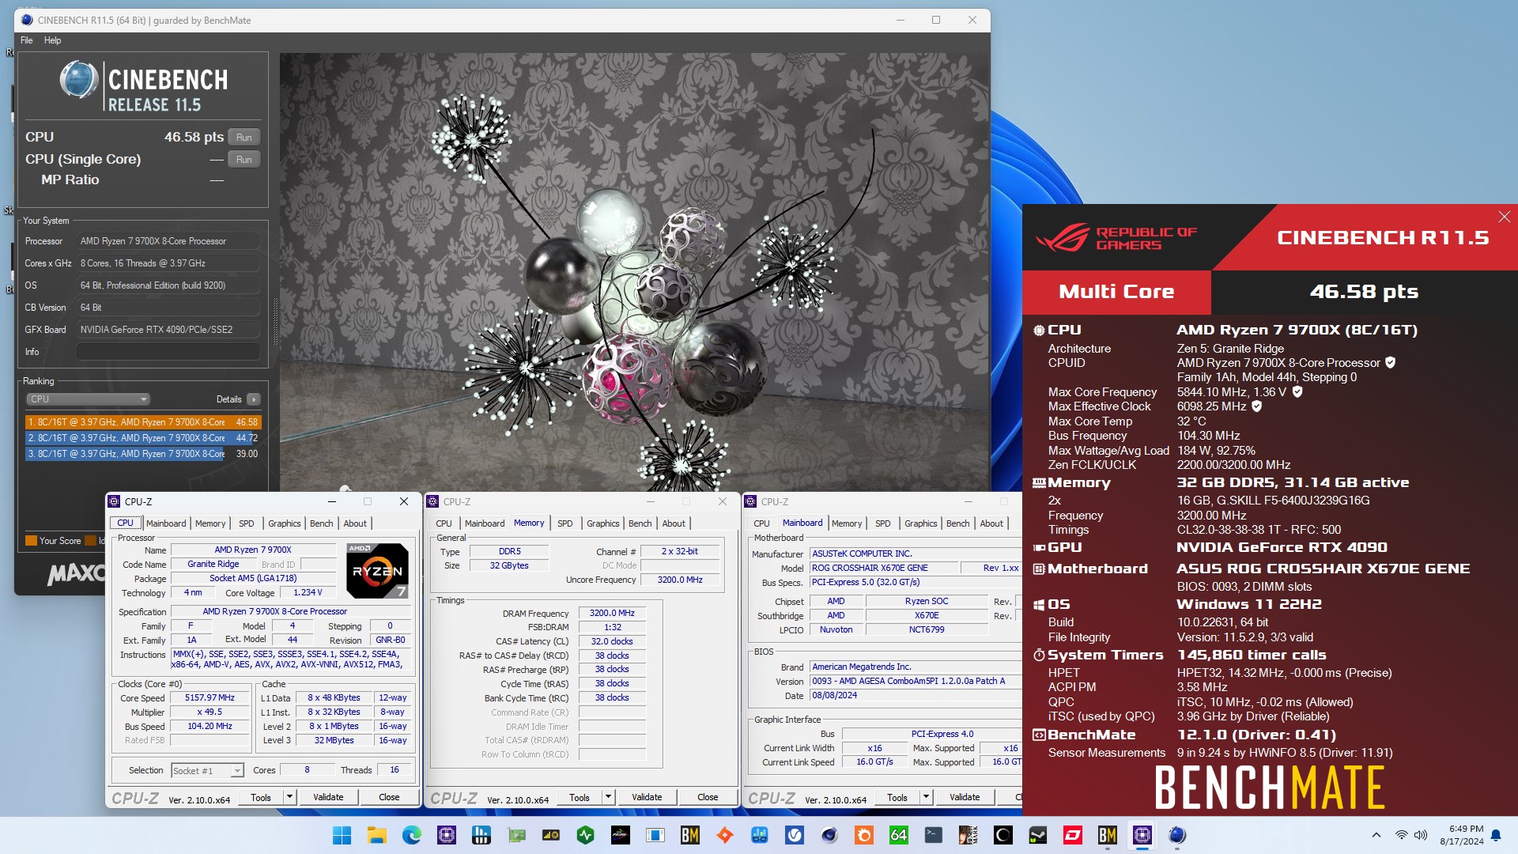
Task: Click the first BM BenchMate taskbar icon
Action: click(x=689, y=835)
